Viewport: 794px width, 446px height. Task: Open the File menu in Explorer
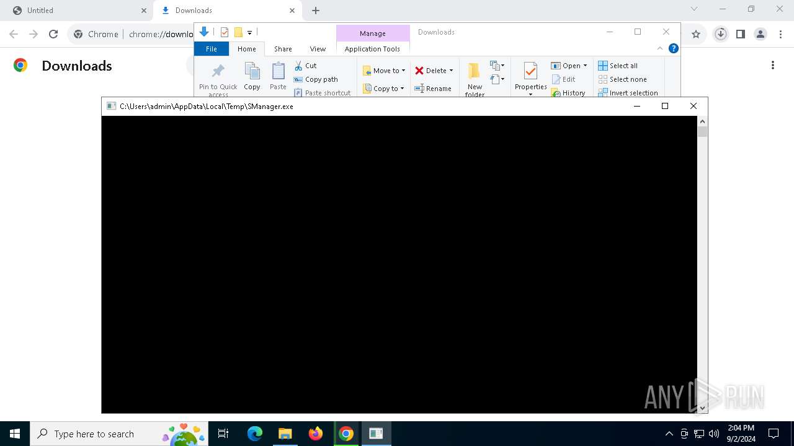[212, 49]
